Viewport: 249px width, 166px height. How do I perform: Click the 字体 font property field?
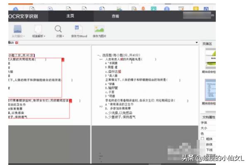pos(208,123)
